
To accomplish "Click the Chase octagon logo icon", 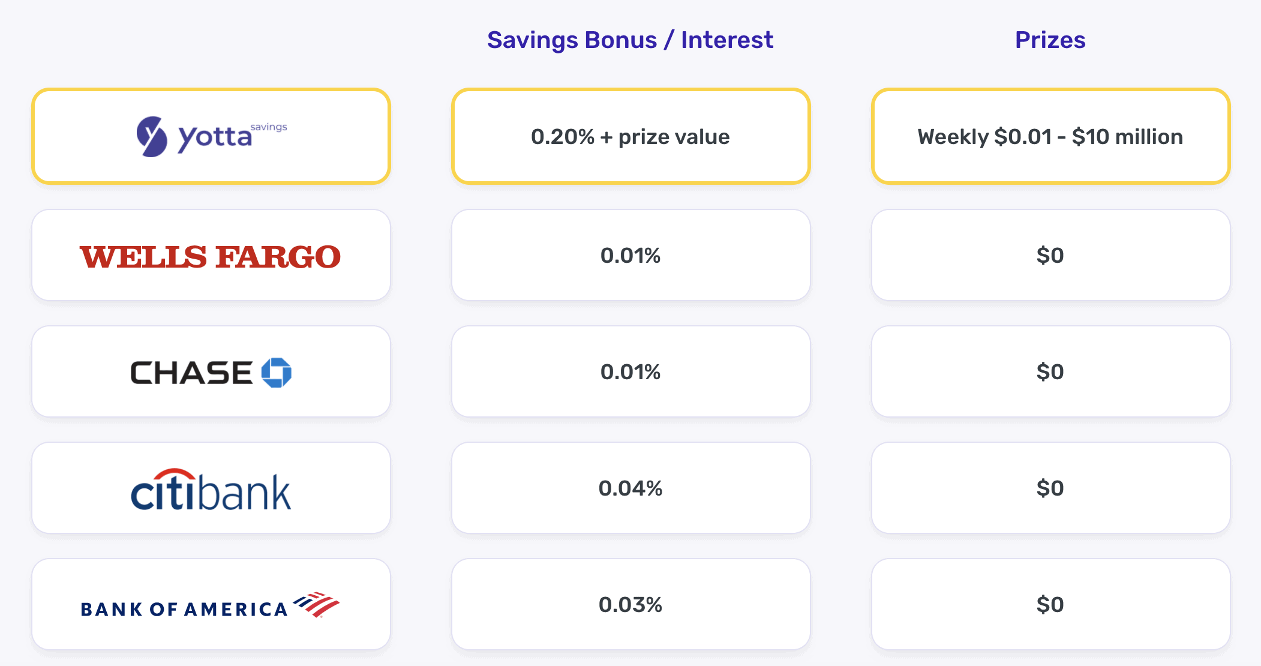I will pyautogui.click(x=277, y=373).
